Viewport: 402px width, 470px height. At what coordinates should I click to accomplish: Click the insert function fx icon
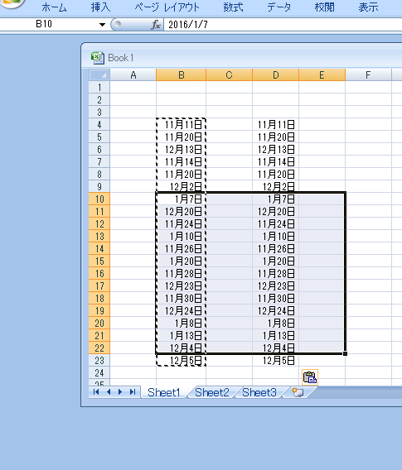click(x=156, y=25)
